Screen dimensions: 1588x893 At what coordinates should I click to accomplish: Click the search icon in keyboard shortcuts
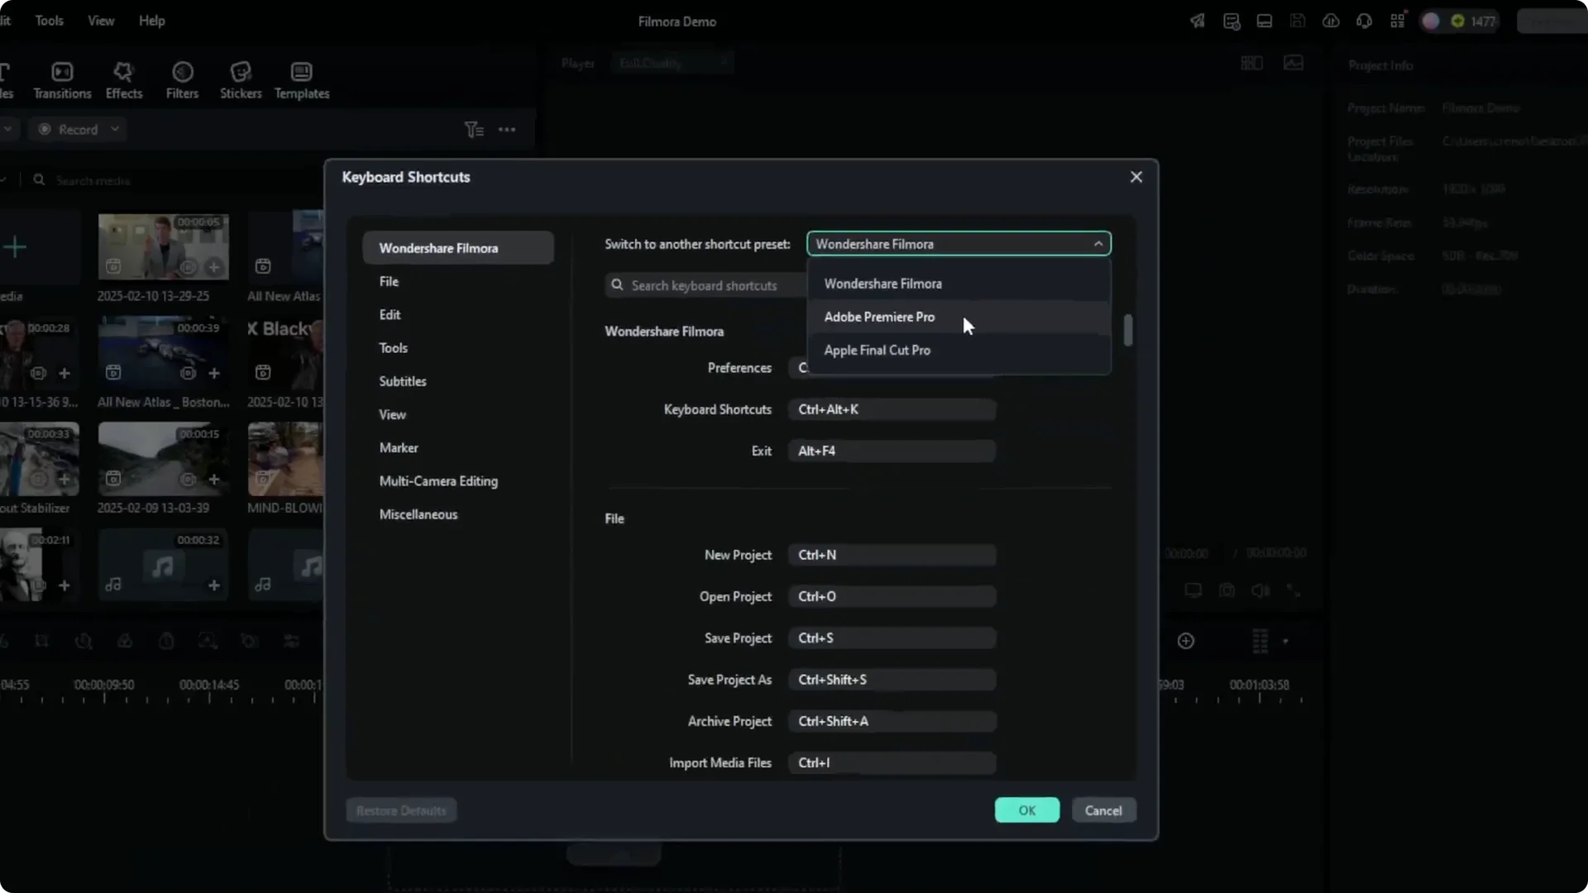click(x=618, y=285)
